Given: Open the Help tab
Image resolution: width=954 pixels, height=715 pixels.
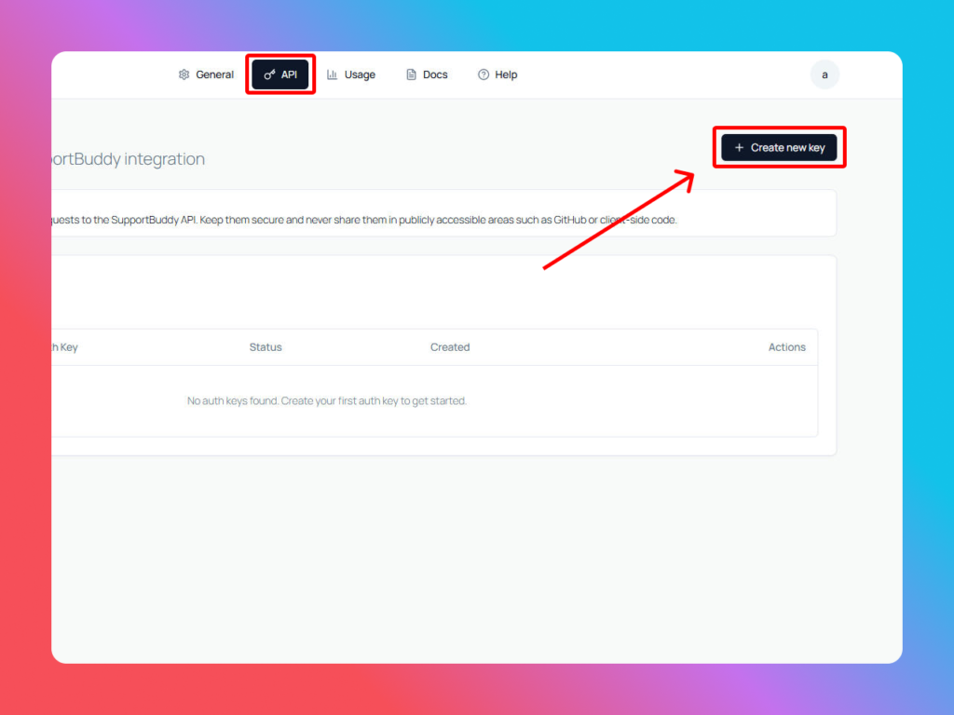Looking at the screenshot, I should [506, 74].
